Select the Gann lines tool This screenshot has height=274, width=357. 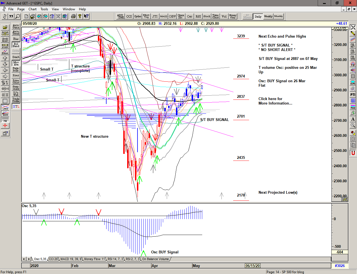[x=5, y=113]
